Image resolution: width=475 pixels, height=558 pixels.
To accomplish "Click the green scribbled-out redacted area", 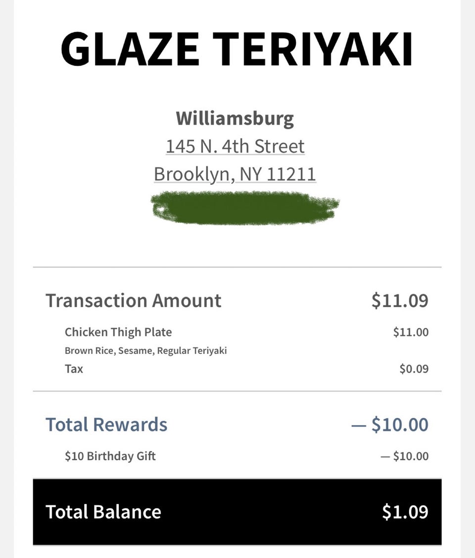I will pyautogui.click(x=244, y=208).
